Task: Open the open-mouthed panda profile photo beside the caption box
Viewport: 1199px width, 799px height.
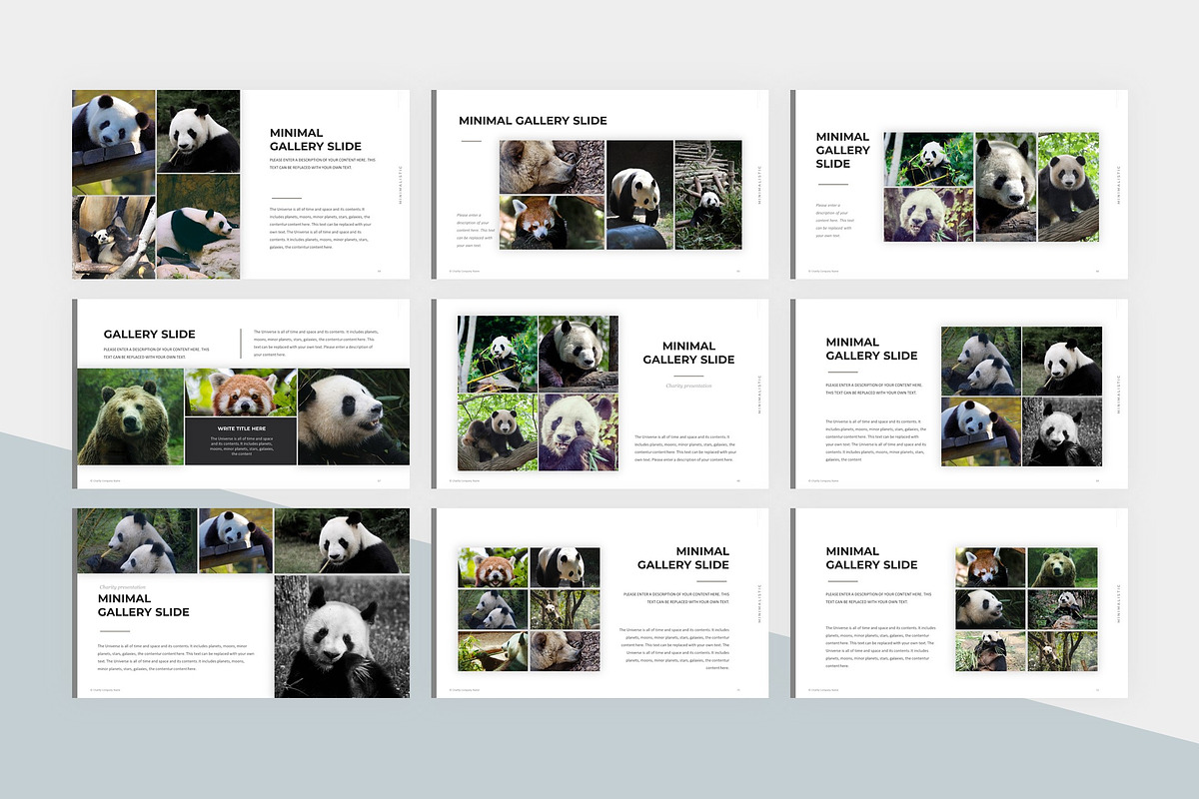Action: coord(354,416)
